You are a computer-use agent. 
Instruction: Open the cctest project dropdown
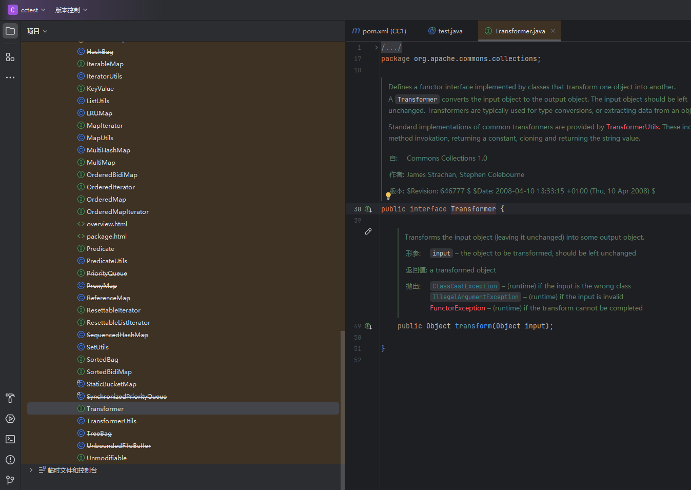pyautogui.click(x=29, y=10)
